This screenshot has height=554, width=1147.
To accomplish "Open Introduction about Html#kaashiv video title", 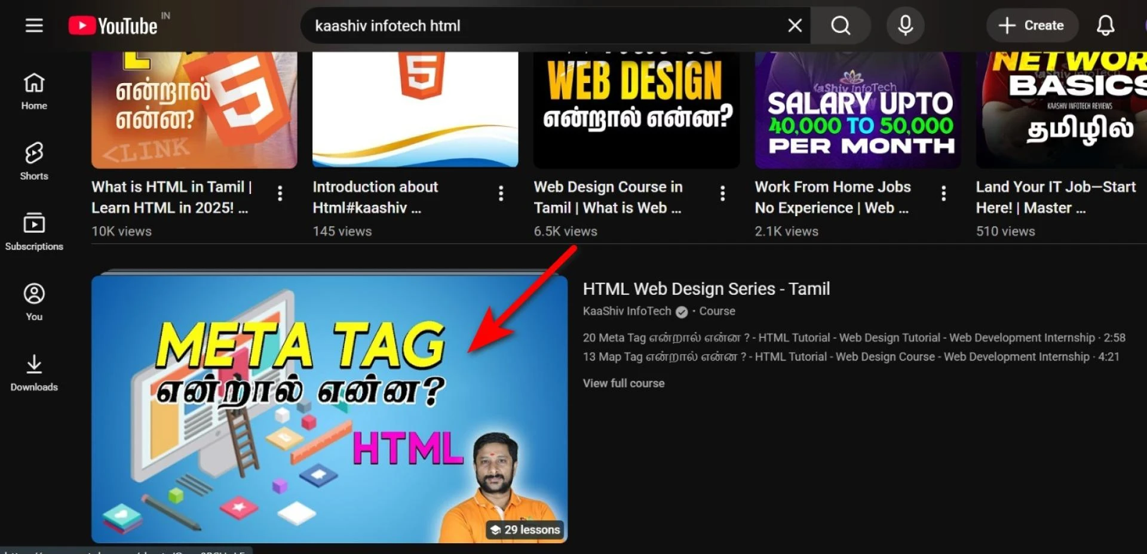I will tap(375, 197).
